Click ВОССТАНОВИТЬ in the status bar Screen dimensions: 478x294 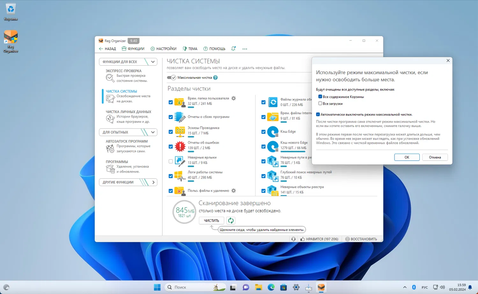(x=361, y=239)
